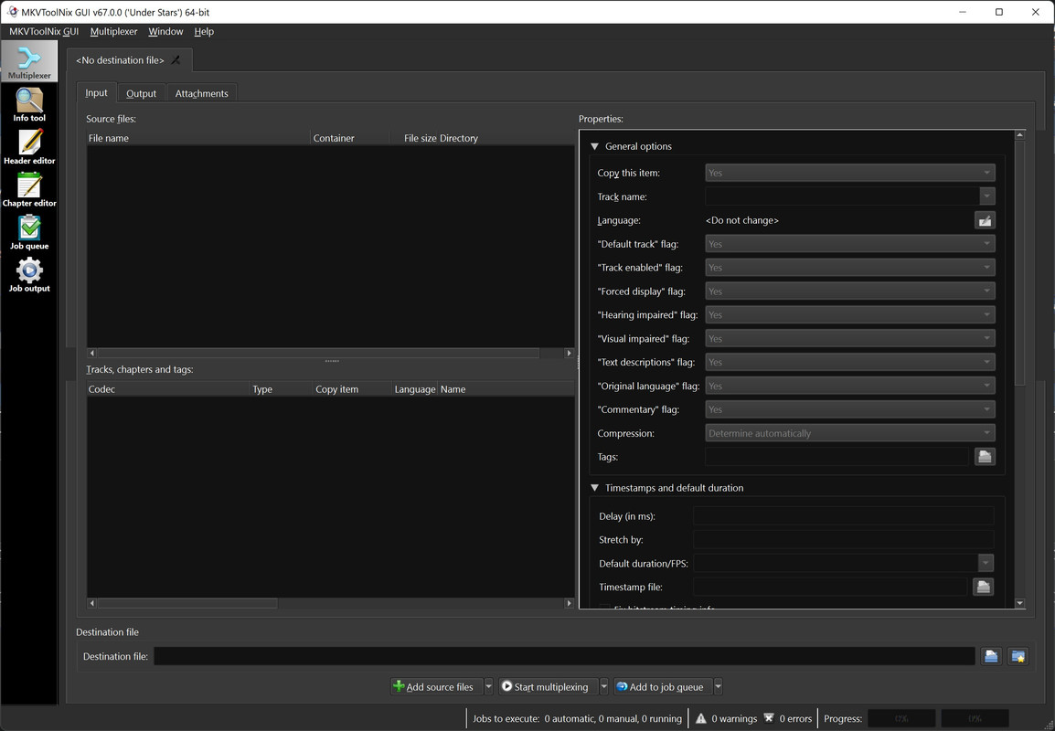Viewport: 1055px width, 731px height.
Task: Click the Codec column header
Action: tap(167, 388)
